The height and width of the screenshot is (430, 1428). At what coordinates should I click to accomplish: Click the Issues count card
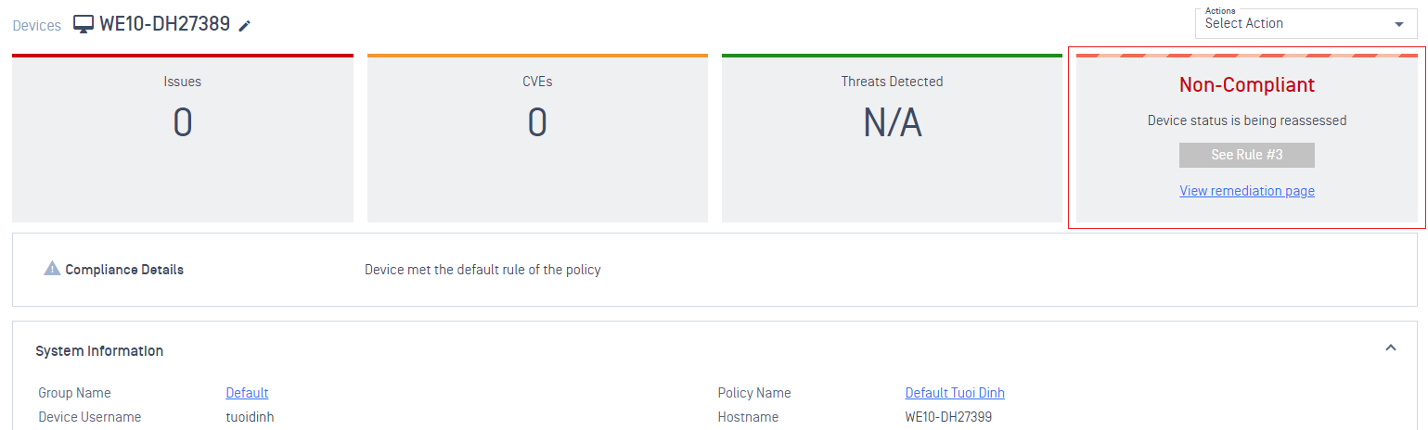point(183,138)
